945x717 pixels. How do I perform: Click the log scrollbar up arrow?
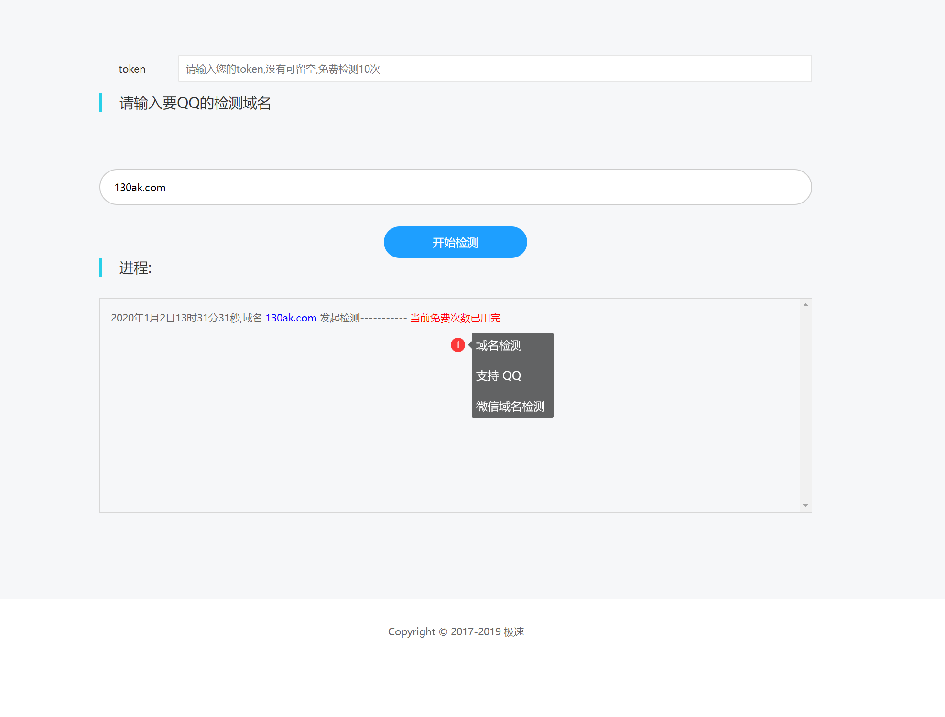[x=805, y=305]
